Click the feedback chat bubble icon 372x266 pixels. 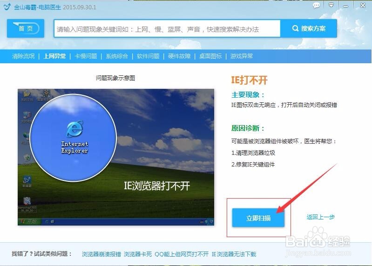pos(316,5)
